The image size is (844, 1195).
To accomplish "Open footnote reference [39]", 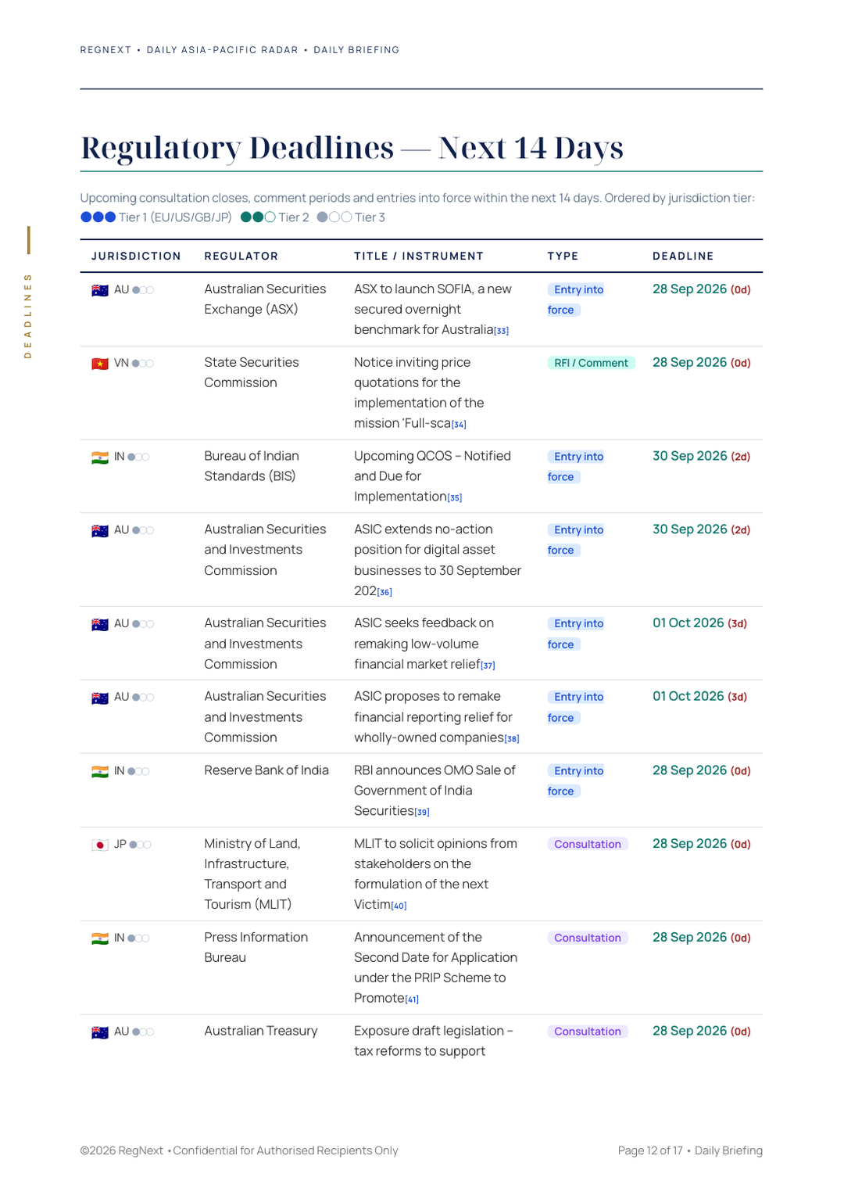I will tap(422, 813).
